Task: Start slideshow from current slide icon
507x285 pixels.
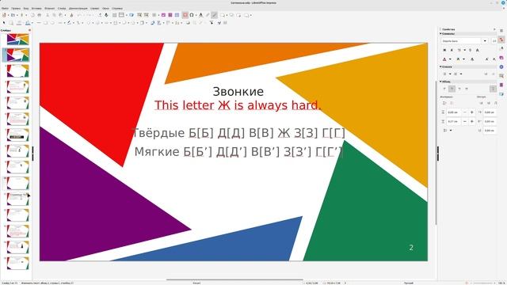Action: [x=146, y=15]
